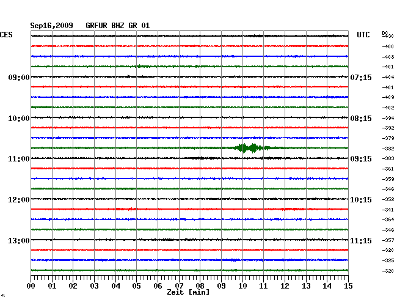
Task: Select minute tick label 07
Action: pyautogui.click(x=179, y=286)
